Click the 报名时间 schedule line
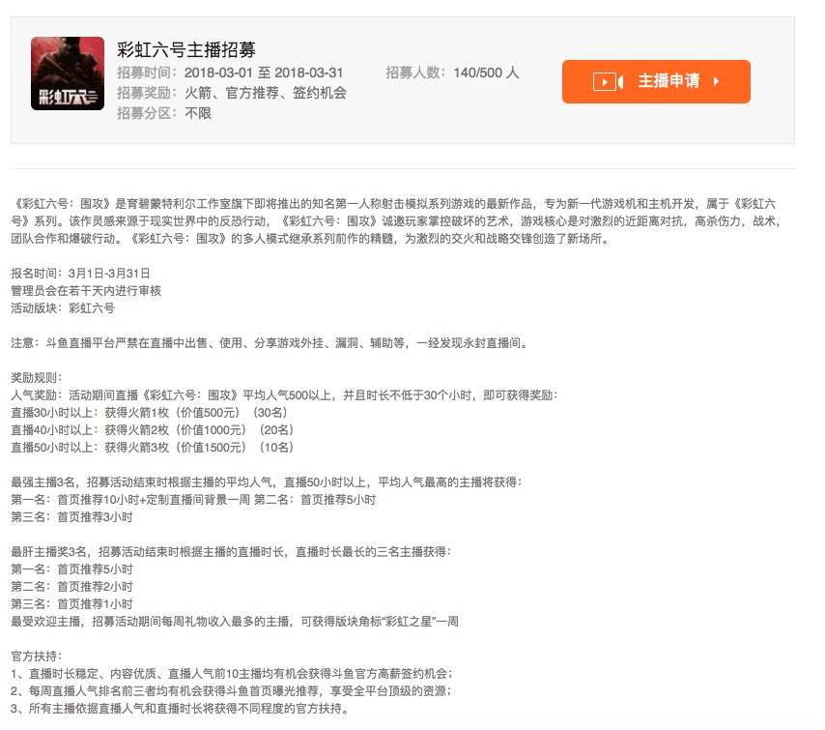 [x=78, y=271]
